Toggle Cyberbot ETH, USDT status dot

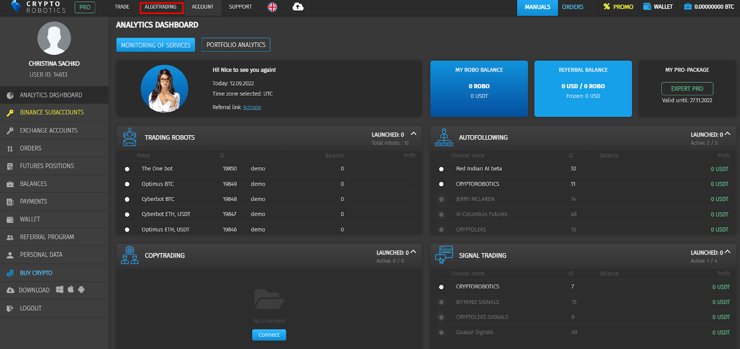tap(127, 214)
